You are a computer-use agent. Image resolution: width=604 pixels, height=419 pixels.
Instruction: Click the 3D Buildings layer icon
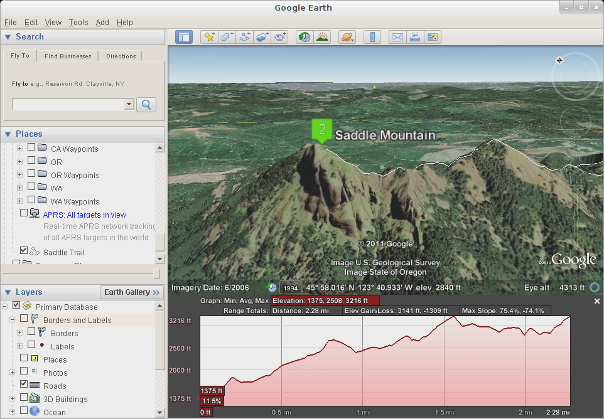pos(35,398)
